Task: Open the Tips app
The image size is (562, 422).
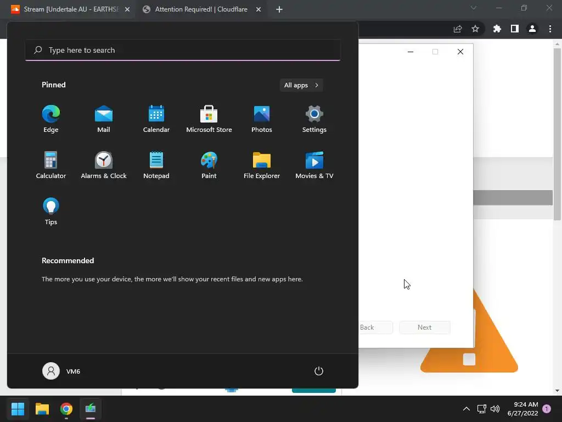Action: click(51, 212)
